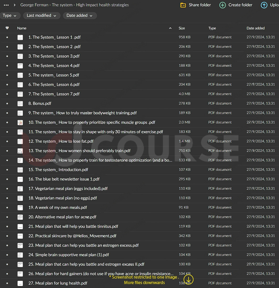Click status dot for 24. Simple brain supportive meal plan
Screen dimensions: 279x288
pos(7,255)
